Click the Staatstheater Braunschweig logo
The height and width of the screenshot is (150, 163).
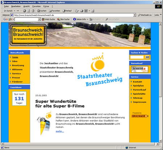[x=100, y=70]
